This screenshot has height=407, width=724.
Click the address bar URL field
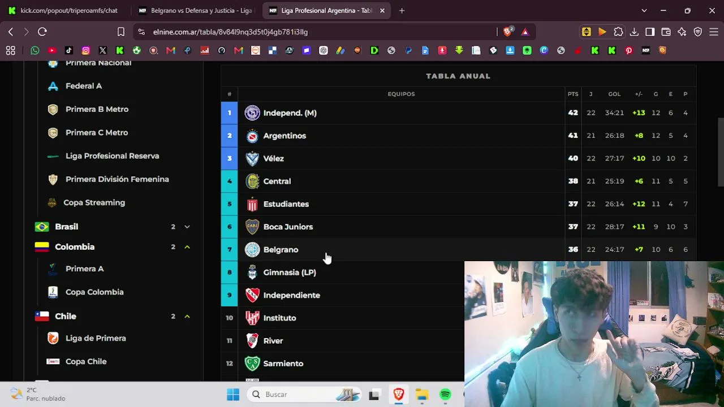[x=317, y=32]
